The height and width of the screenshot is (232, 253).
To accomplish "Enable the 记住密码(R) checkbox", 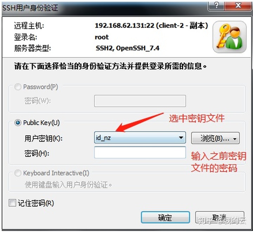I will (12, 203).
